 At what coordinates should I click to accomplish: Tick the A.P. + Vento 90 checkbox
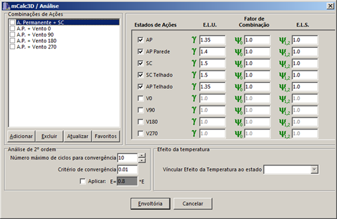pos(13,34)
